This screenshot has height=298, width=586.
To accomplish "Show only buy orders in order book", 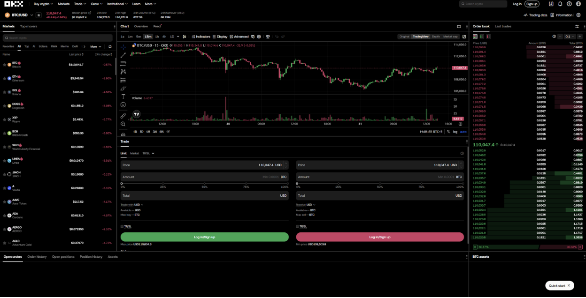I will pyautogui.click(x=482, y=36).
